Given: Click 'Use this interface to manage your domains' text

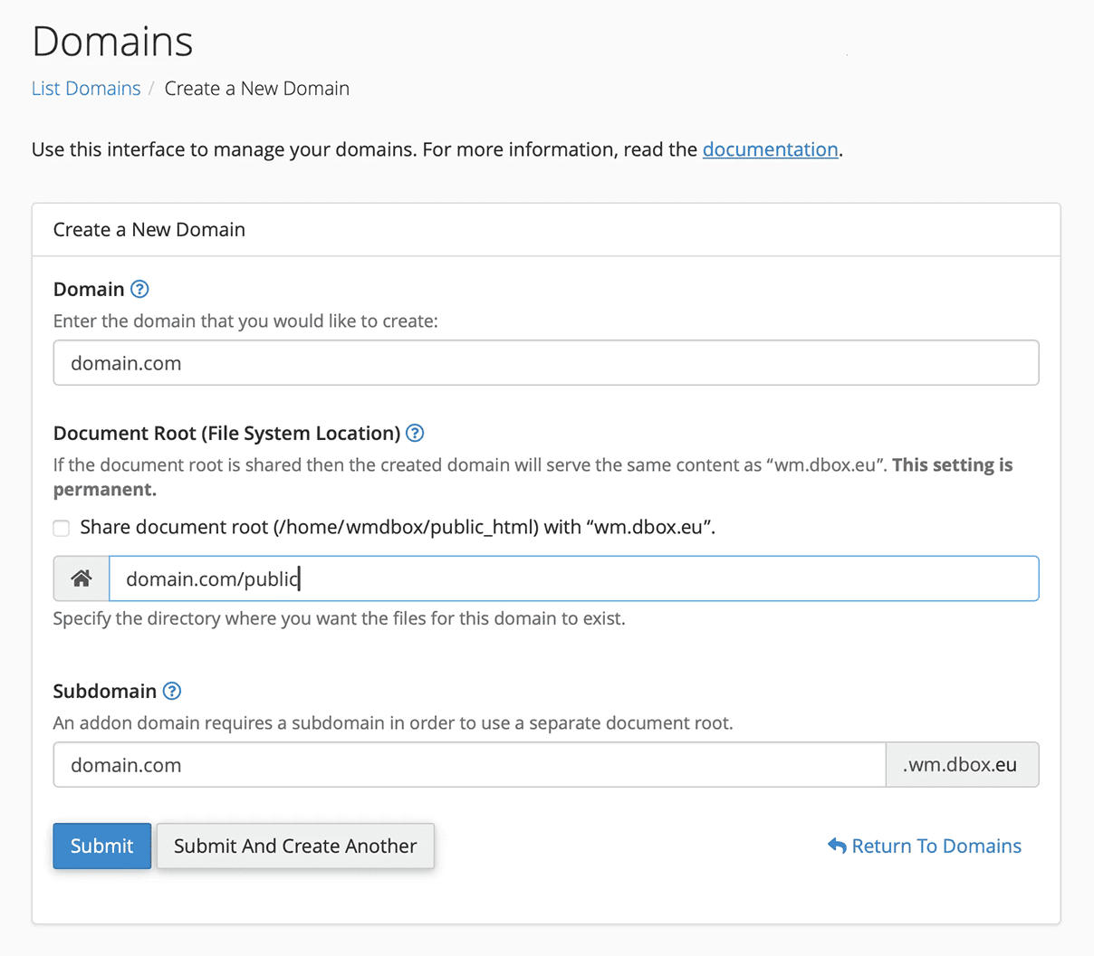Looking at the screenshot, I should coord(437,149).
